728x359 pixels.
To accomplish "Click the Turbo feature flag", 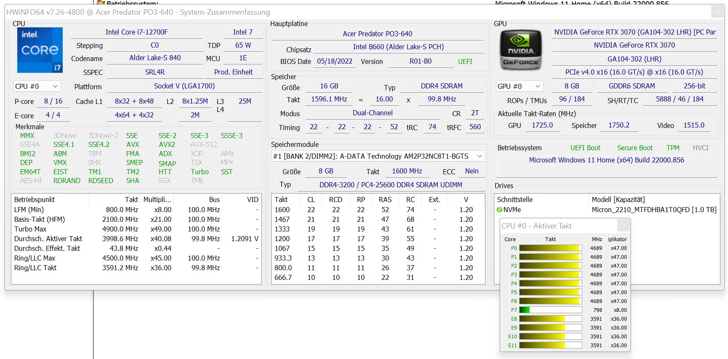I will click(200, 172).
